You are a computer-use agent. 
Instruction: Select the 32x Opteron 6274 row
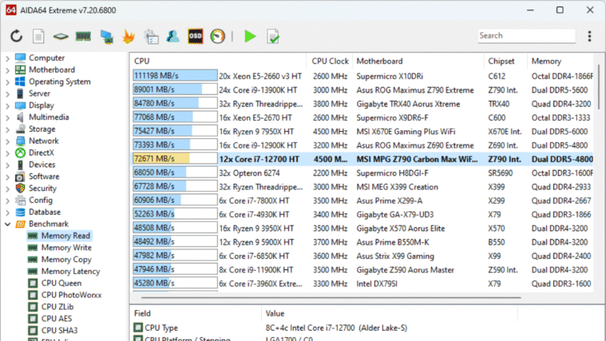[x=362, y=173]
